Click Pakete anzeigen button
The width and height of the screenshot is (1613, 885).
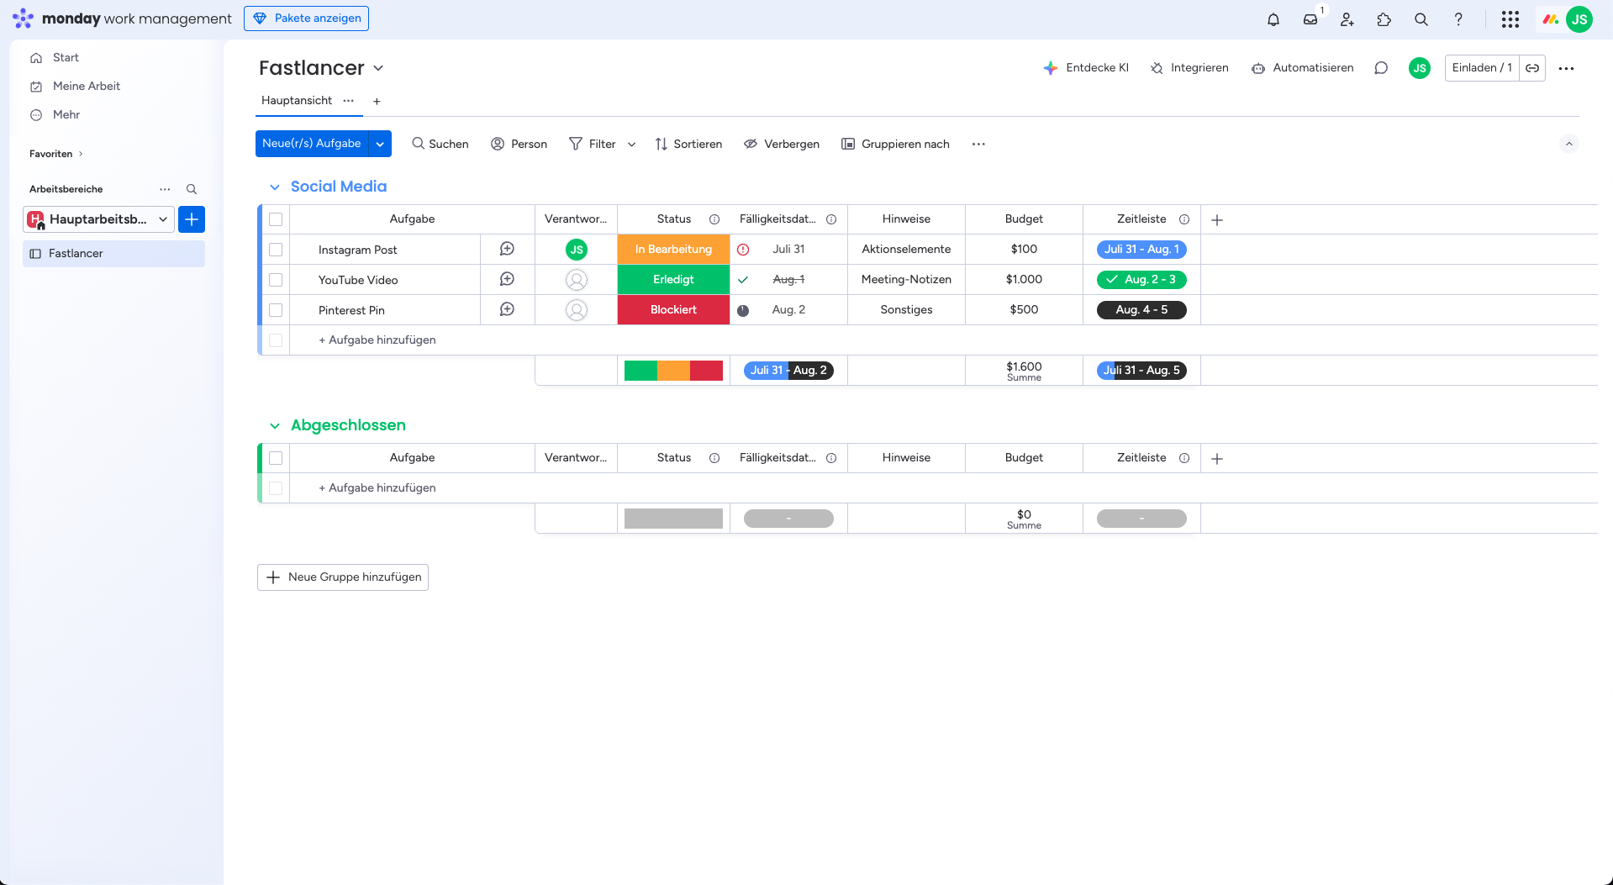(306, 18)
